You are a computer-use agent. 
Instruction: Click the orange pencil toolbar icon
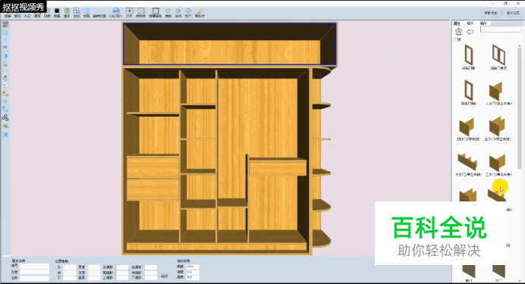pyautogui.click(x=200, y=11)
